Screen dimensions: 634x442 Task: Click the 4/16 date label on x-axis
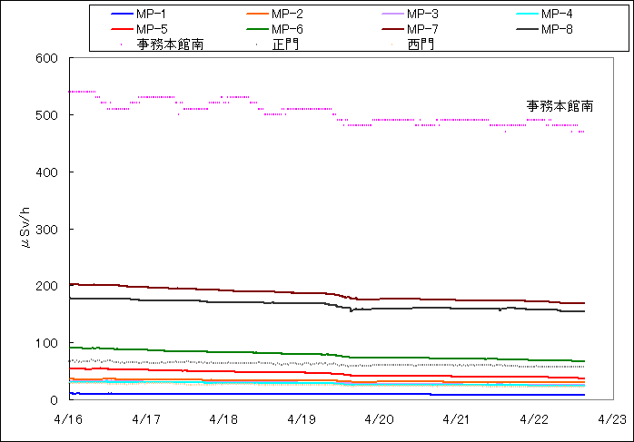(69, 419)
